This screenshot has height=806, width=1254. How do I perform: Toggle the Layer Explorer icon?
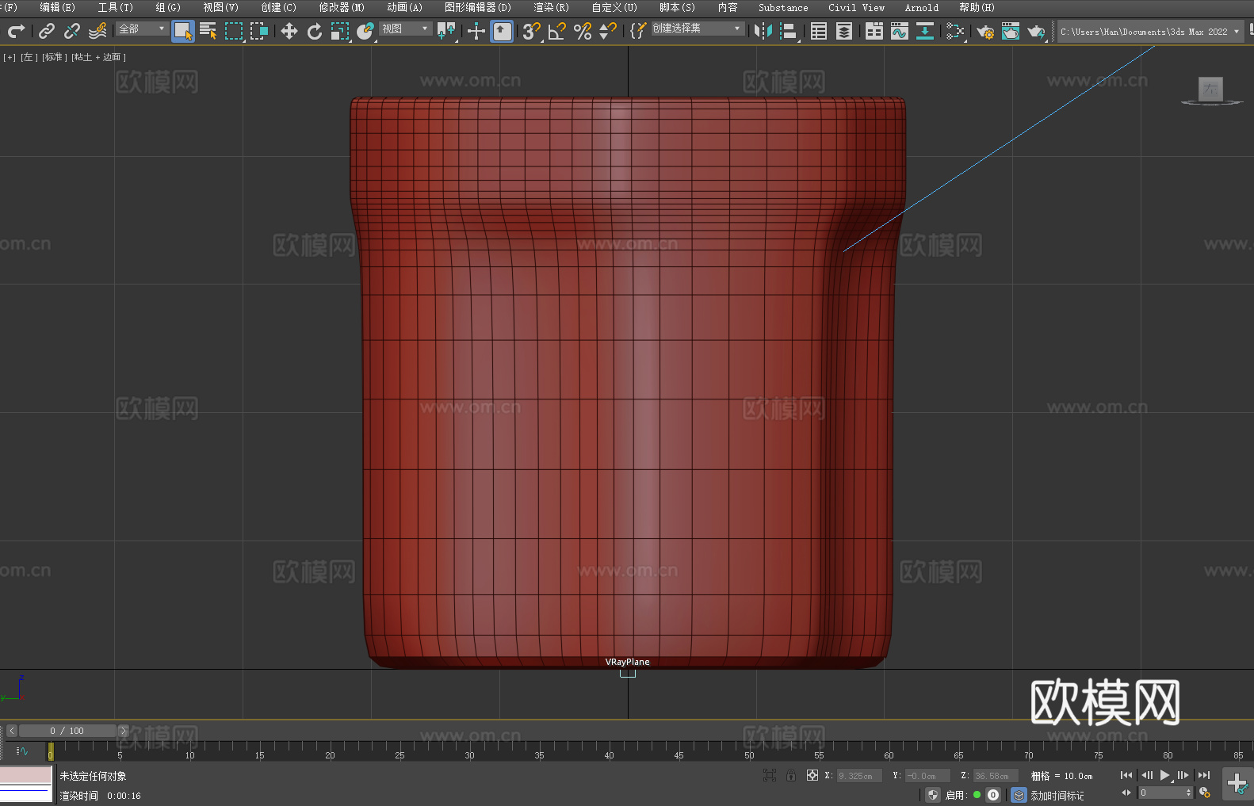point(844,31)
